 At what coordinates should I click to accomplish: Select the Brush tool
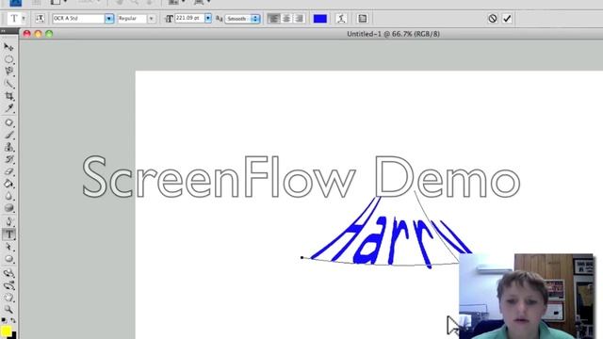point(8,135)
